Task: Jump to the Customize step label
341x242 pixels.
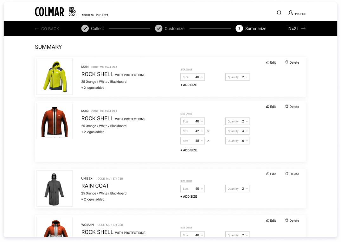Action: click(174, 29)
